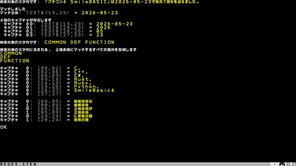Screen dimensions: 296x166
Task: Click the "正規表現が" captured value
Action: tap(83, 109)
